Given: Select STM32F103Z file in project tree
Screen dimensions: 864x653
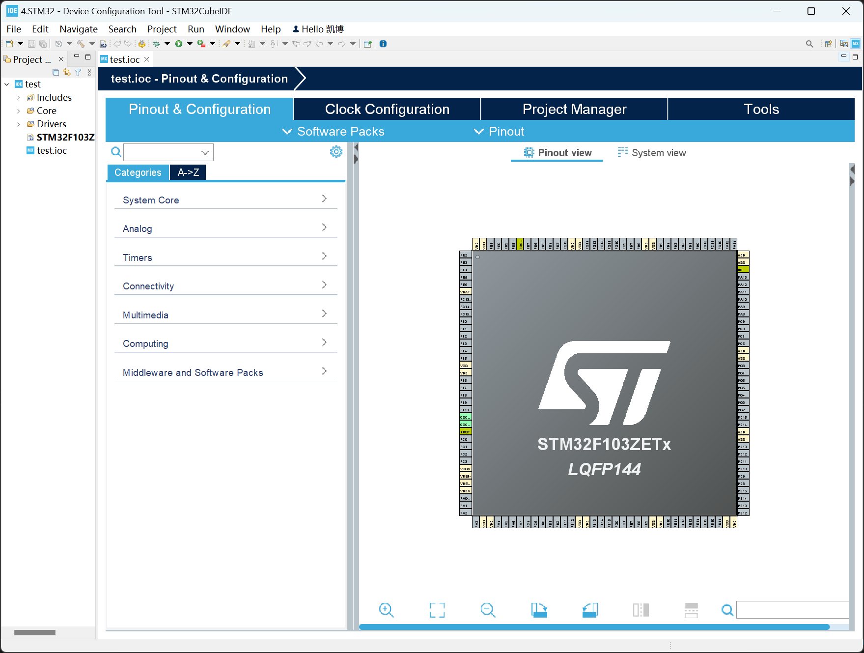Looking at the screenshot, I should [x=60, y=138].
